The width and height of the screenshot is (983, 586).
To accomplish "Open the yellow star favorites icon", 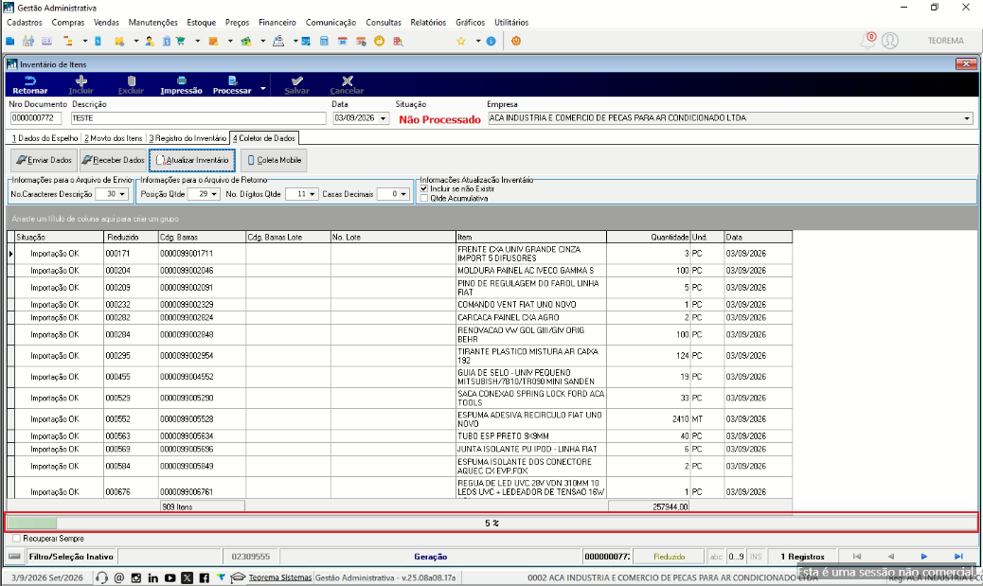I will pyautogui.click(x=461, y=42).
